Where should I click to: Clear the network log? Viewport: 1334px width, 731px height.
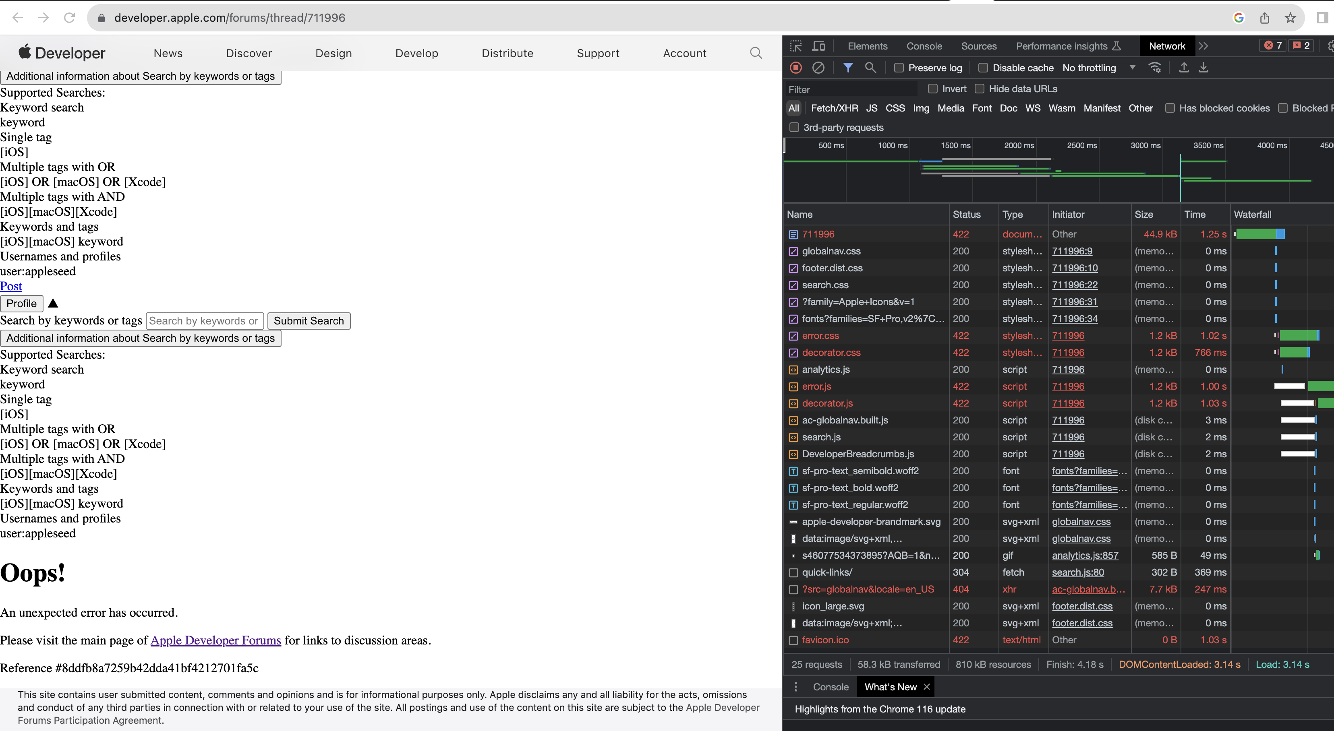[818, 68]
